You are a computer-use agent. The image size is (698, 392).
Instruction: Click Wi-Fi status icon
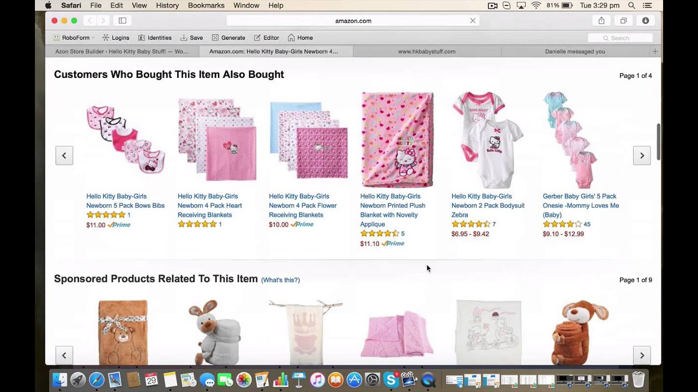point(536,5)
